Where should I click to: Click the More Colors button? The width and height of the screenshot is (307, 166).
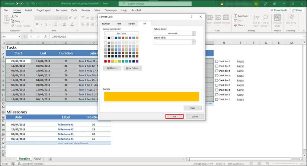click(x=133, y=69)
